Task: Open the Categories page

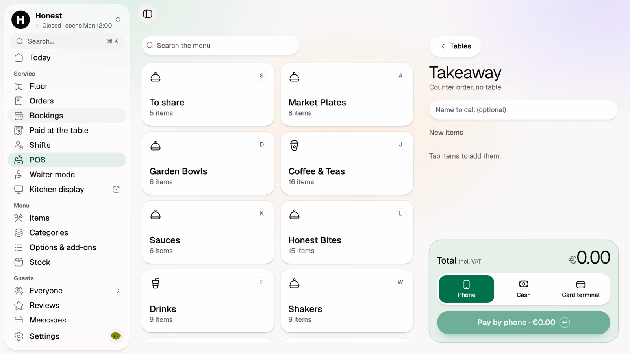Action: click(67, 232)
